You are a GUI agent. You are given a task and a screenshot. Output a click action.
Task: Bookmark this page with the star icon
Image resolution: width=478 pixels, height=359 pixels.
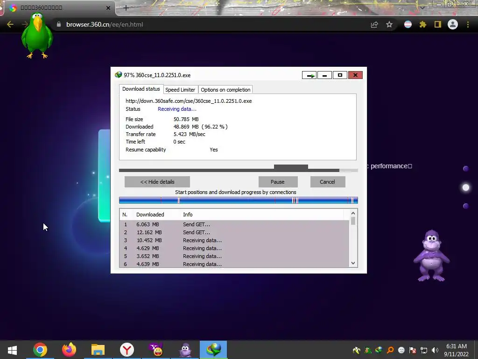click(389, 24)
